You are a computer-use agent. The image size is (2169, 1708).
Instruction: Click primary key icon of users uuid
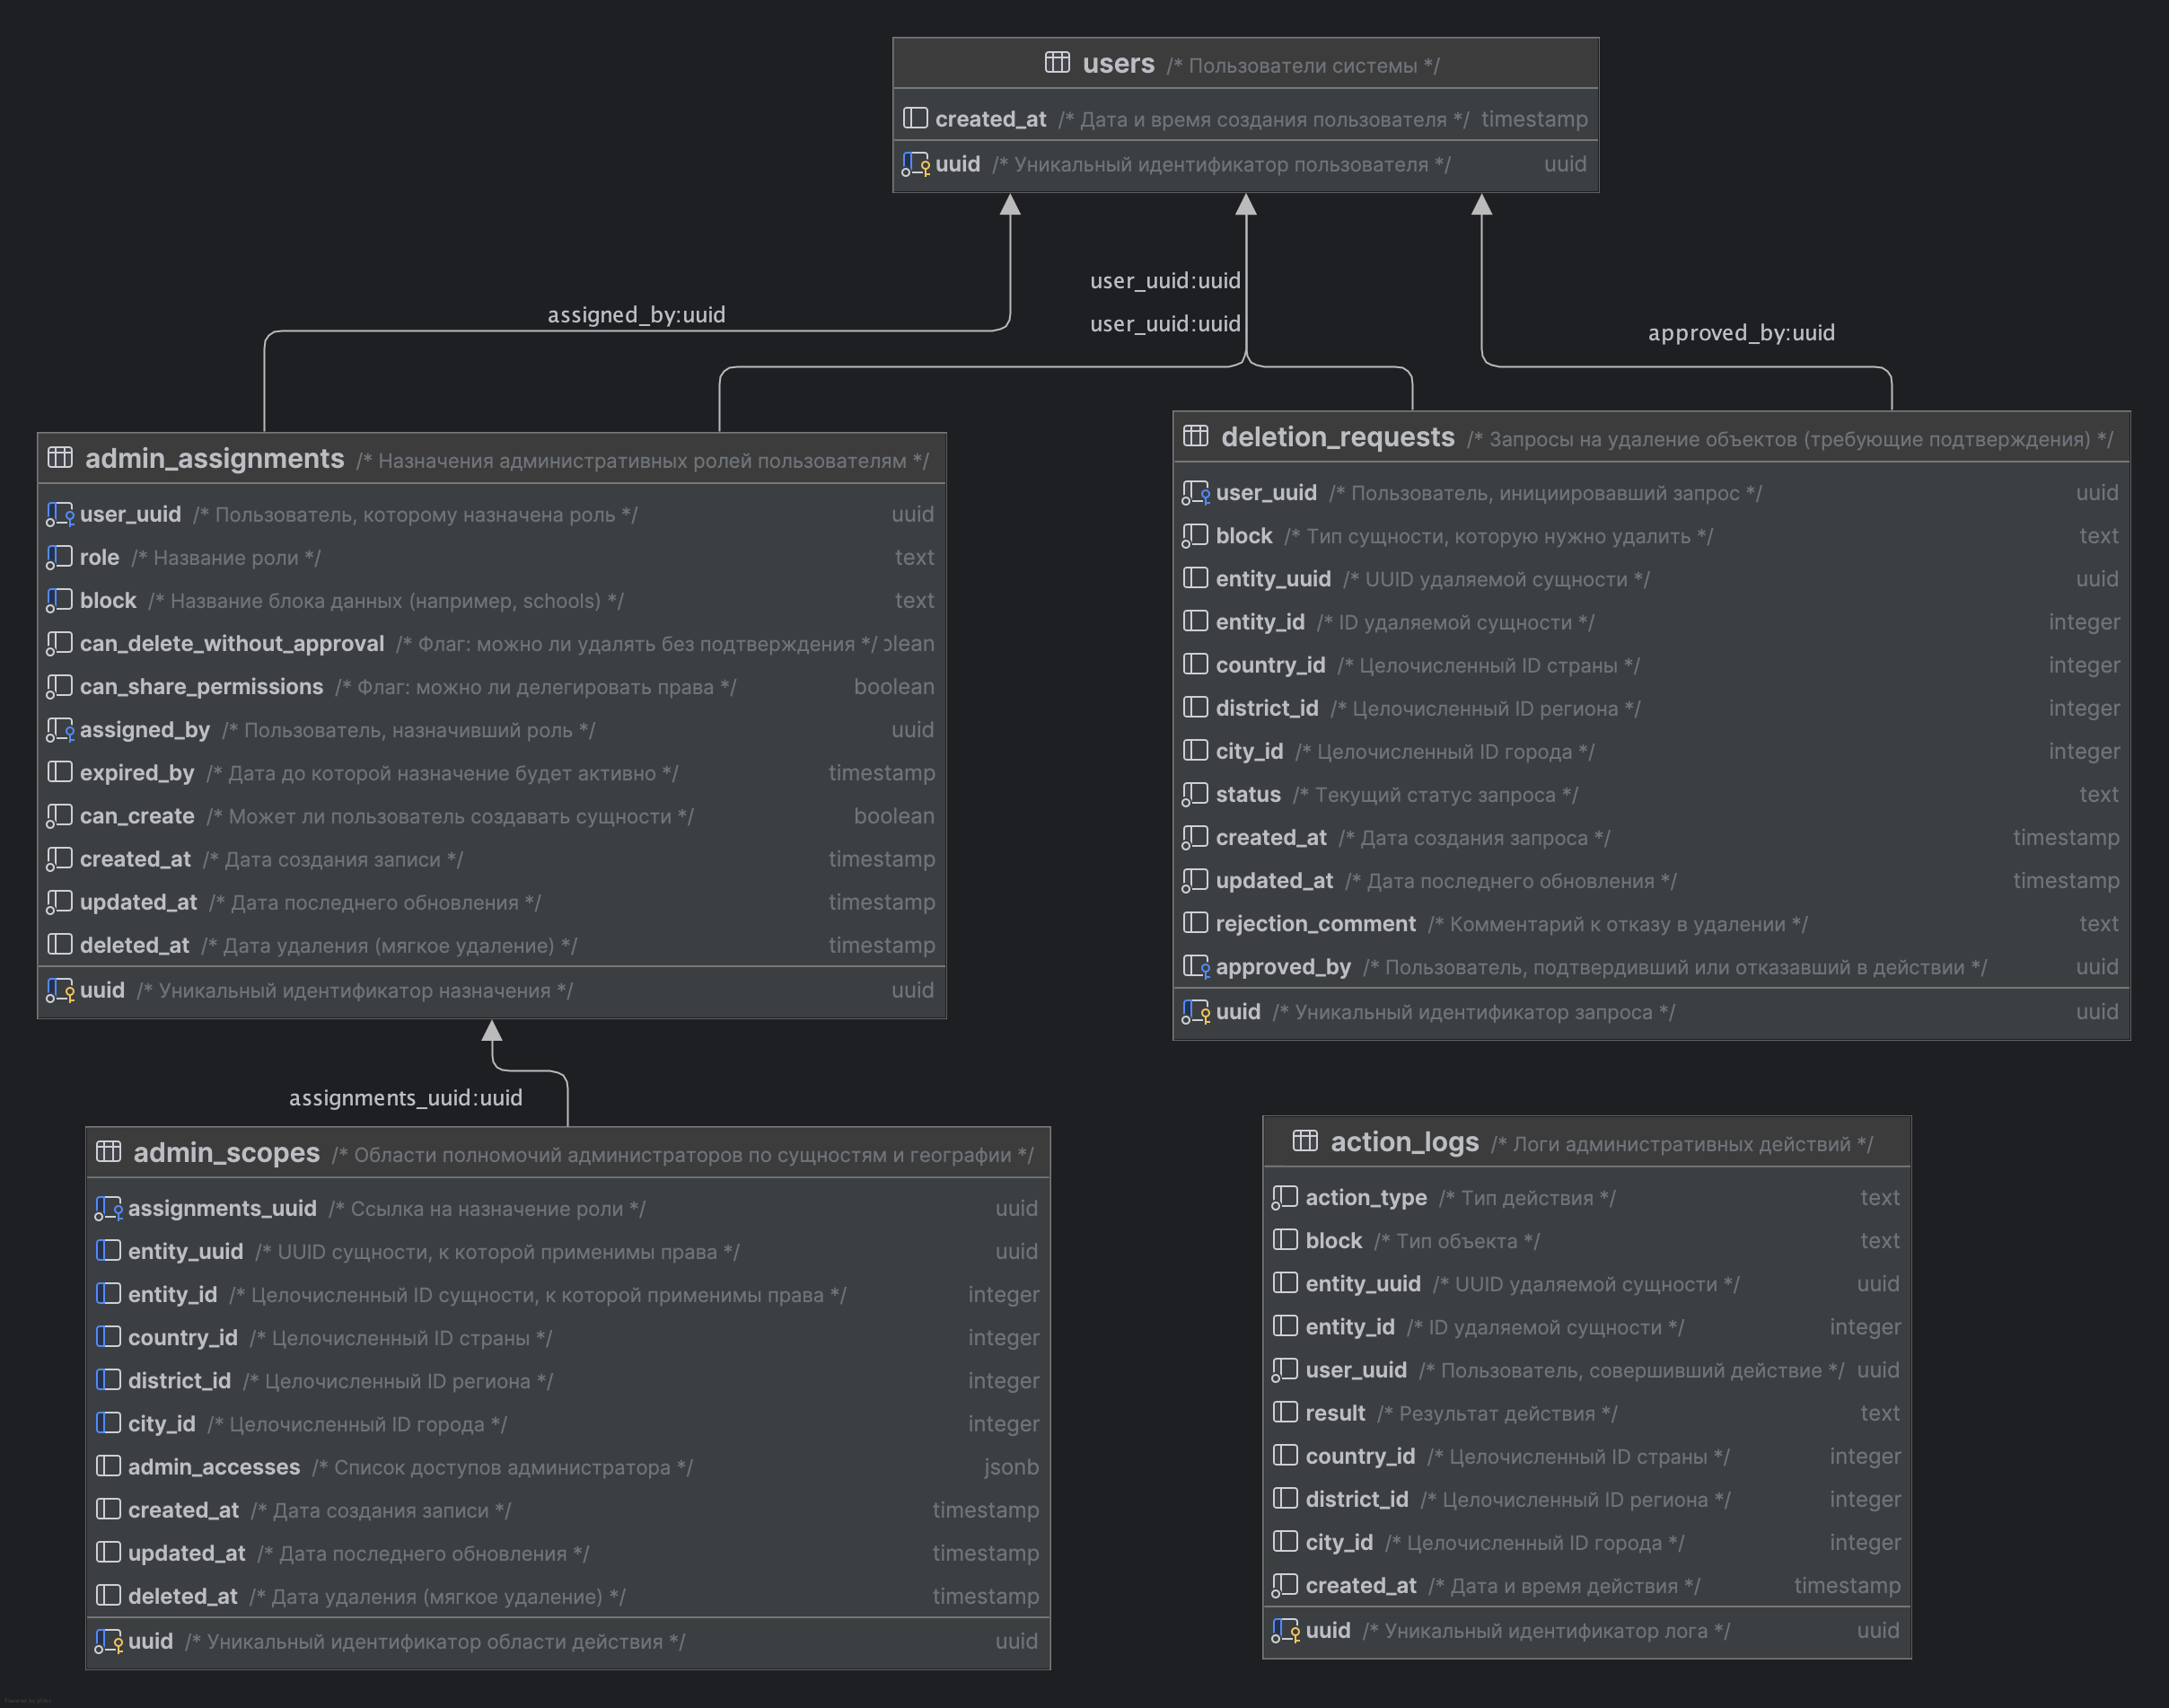pyautogui.click(x=916, y=164)
